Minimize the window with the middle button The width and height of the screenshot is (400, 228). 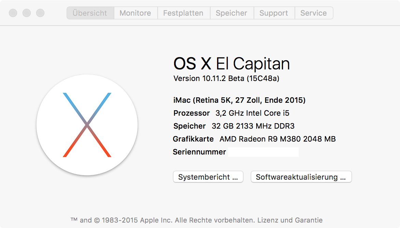pyautogui.click(x=27, y=13)
